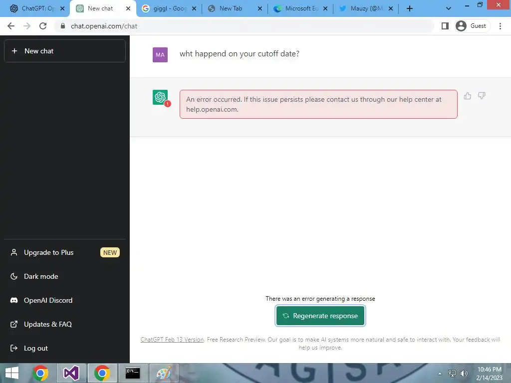Open Command Prompt from taskbar

point(133,373)
